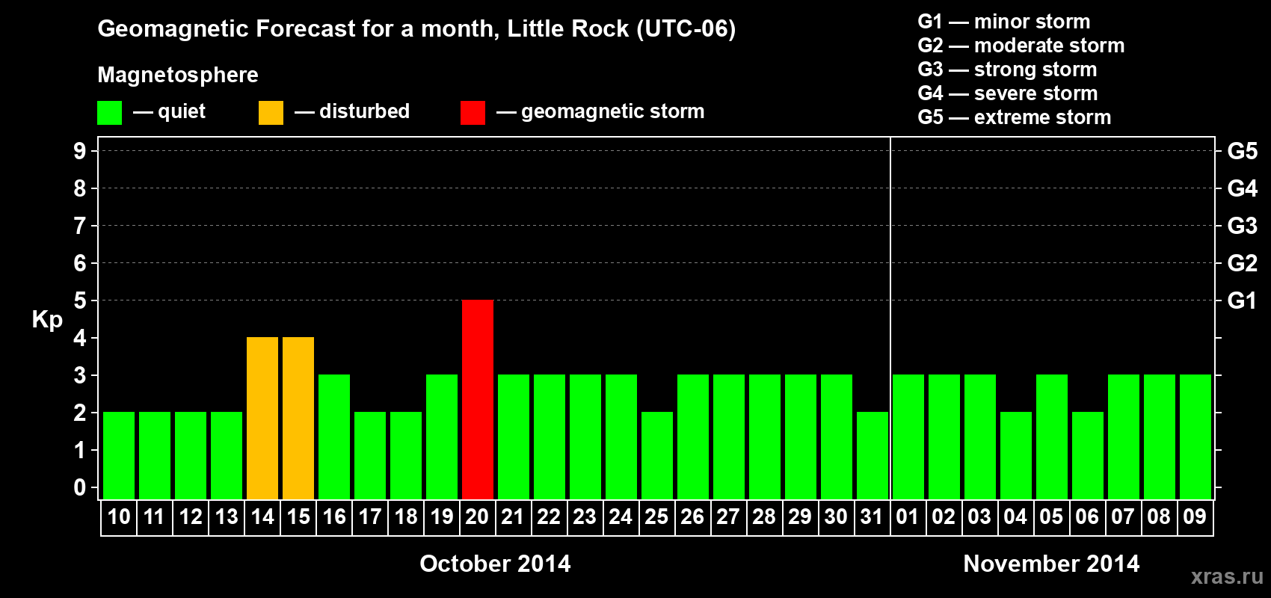1271x598 pixels.
Task: Click the G4 label on right axis
Action: pos(1243,188)
